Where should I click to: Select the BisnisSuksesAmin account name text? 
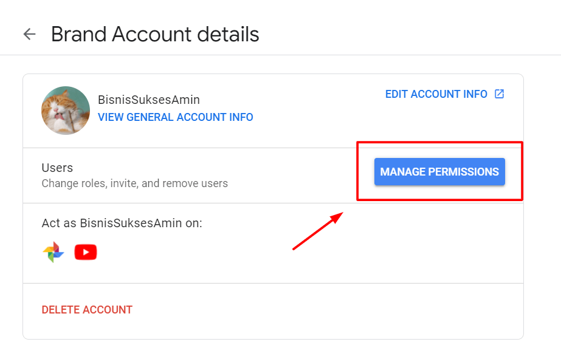point(149,100)
